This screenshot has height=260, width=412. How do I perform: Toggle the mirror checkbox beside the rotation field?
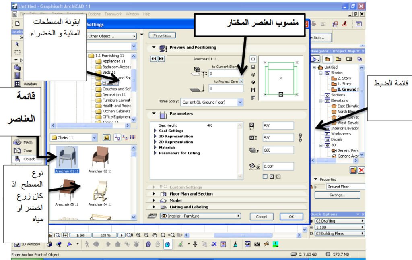pos(264,177)
